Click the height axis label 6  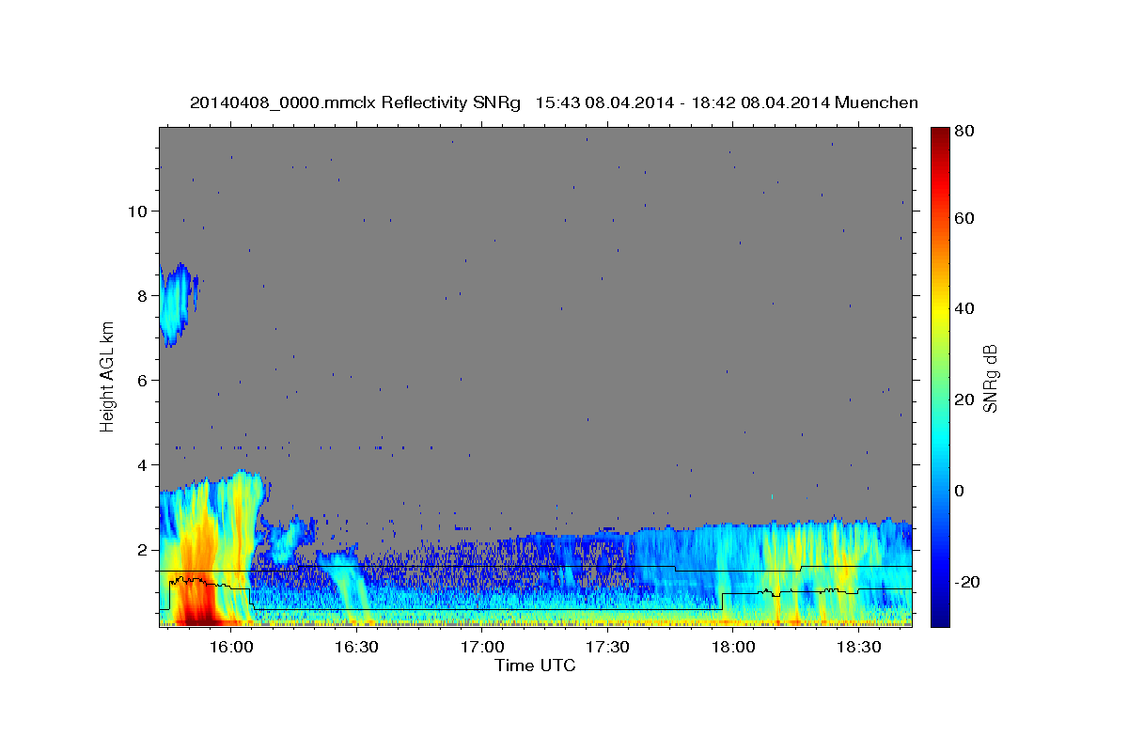(143, 380)
